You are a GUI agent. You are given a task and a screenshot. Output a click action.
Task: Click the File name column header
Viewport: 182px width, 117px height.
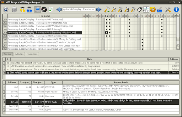pyautogui.click(x=45, y=16)
